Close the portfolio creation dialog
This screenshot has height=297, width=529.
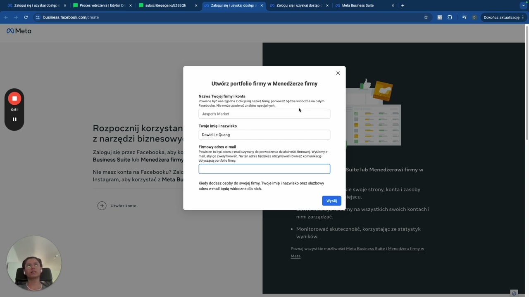tap(338, 73)
